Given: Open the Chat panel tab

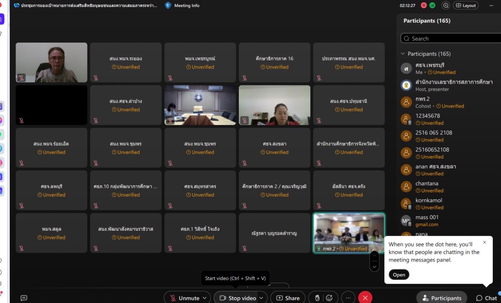Looking at the screenshot, I should [487, 298].
